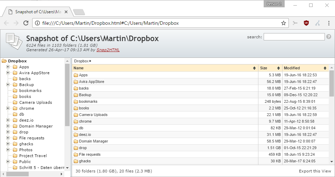Click the folder tree scroll right arrow
Image resolution: width=335 pixels, height=177 pixels.
[x=61, y=174]
